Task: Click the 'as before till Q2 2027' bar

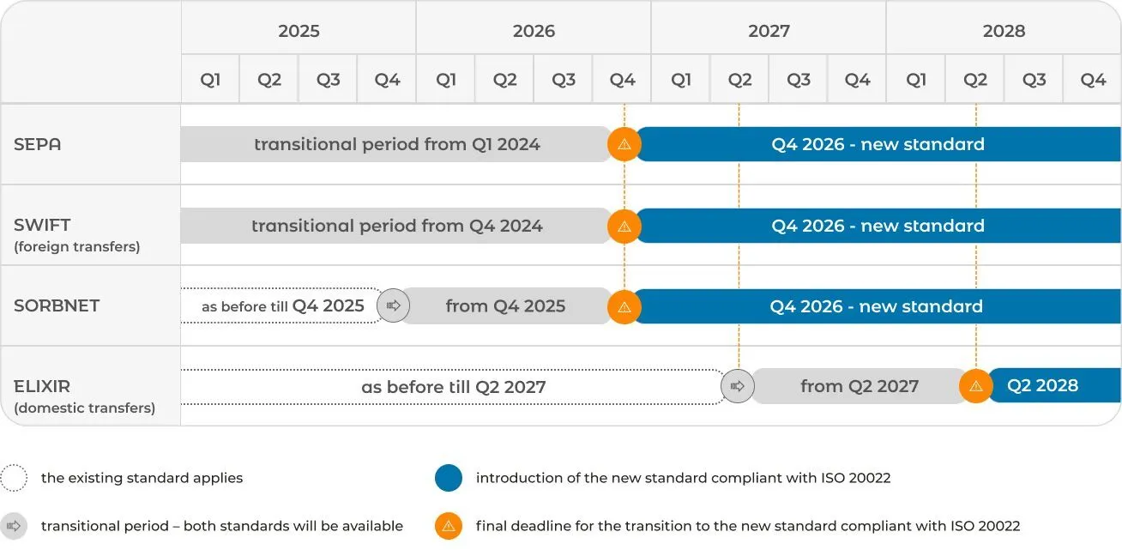Action: click(453, 387)
